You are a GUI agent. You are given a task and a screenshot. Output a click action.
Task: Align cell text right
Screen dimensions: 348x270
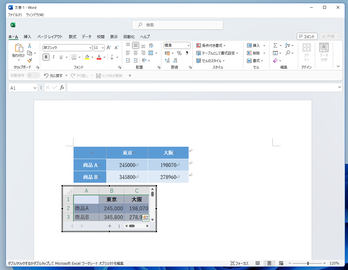pos(143,53)
